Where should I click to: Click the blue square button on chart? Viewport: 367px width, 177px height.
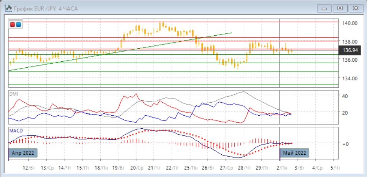tap(18, 25)
